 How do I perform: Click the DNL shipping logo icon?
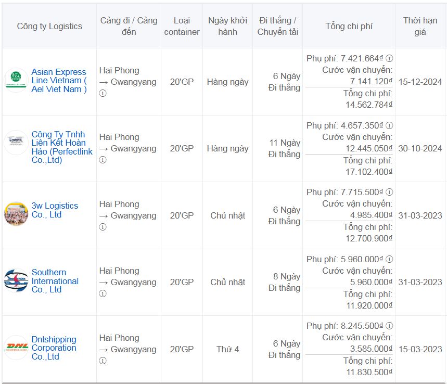(x=16, y=347)
